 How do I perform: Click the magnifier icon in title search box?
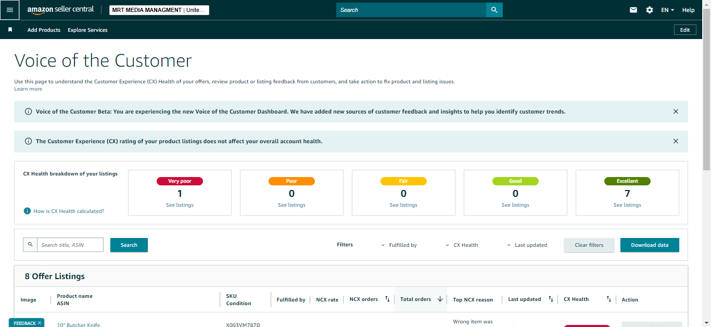(x=30, y=245)
